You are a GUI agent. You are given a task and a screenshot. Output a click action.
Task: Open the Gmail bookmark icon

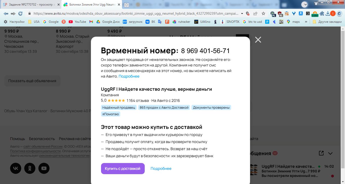click(x=91, y=22)
